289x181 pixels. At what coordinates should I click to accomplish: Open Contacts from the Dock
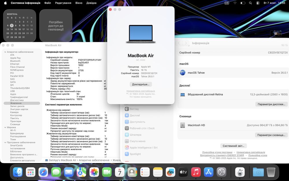132,172
